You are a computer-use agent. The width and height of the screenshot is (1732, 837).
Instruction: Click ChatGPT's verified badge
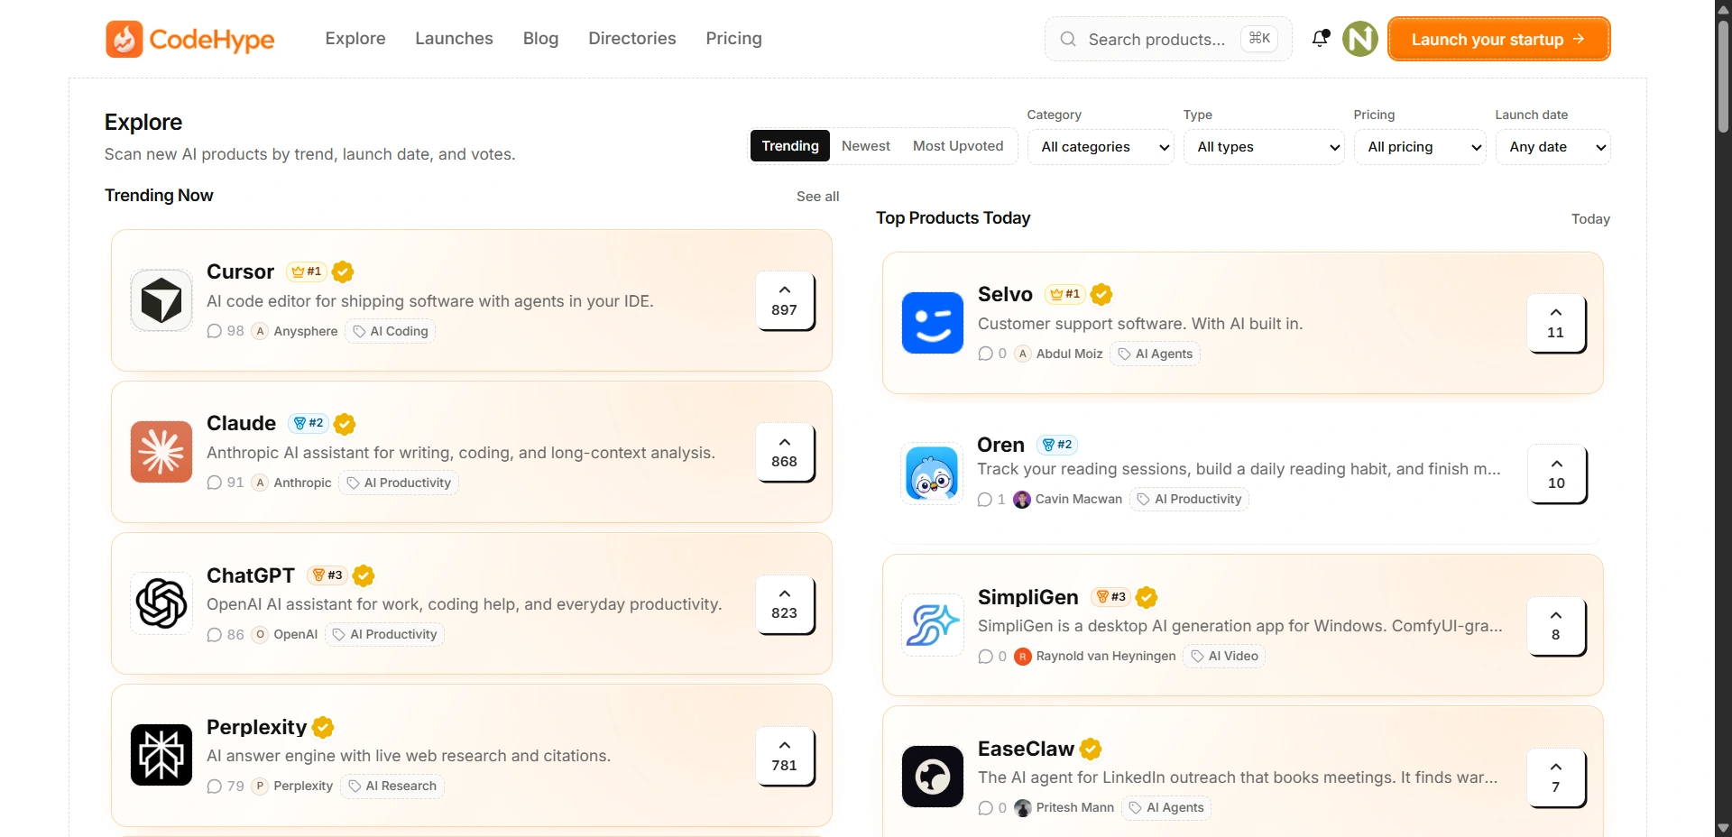(x=364, y=575)
